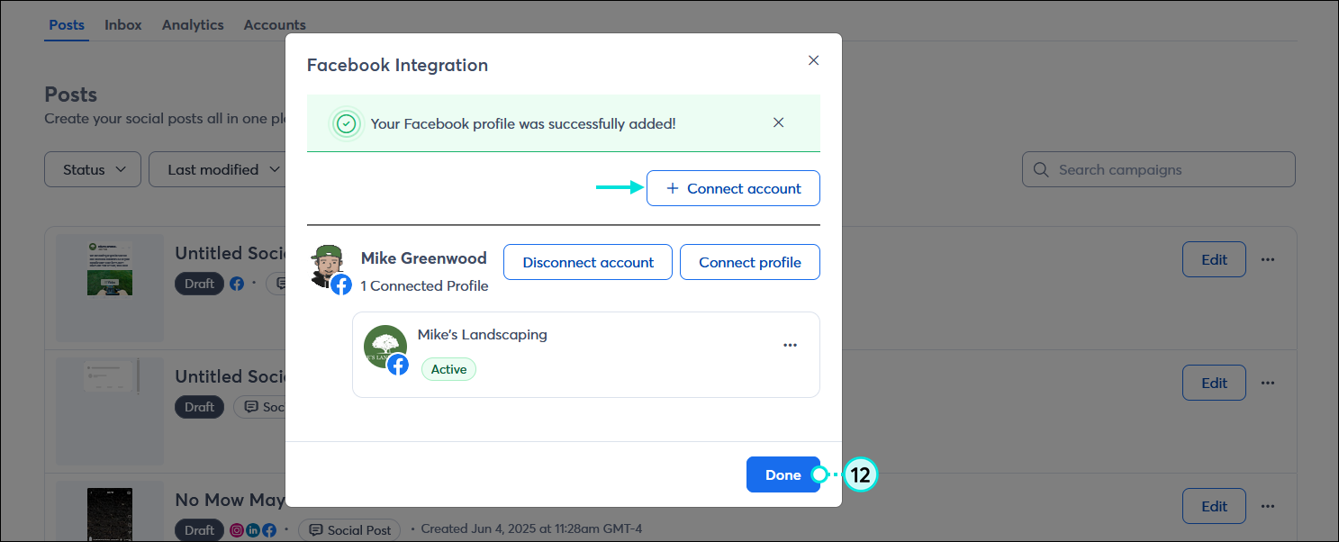Click the Active status badge
This screenshot has height=542, width=1339.
[x=448, y=369]
